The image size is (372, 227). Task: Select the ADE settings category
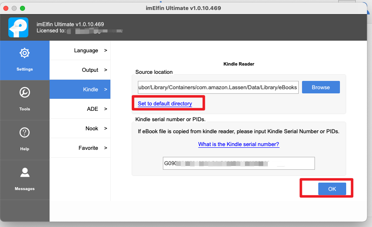[x=80, y=109]
